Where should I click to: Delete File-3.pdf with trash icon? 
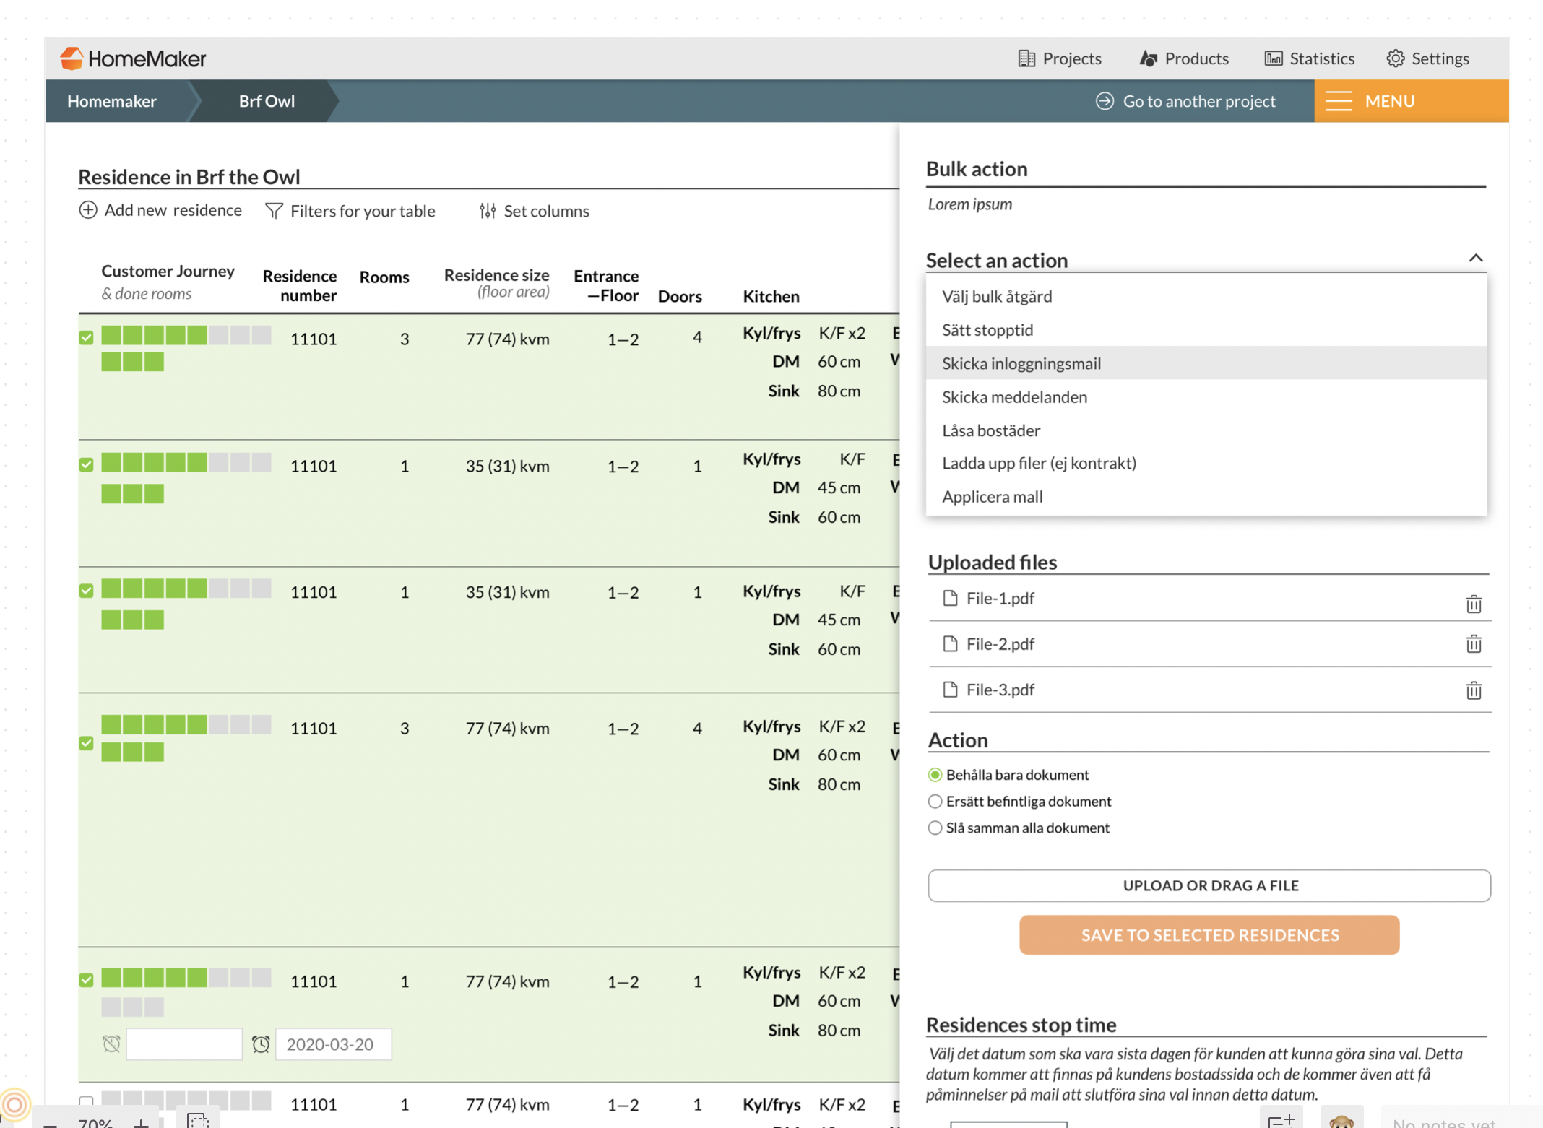[1474, 690]
